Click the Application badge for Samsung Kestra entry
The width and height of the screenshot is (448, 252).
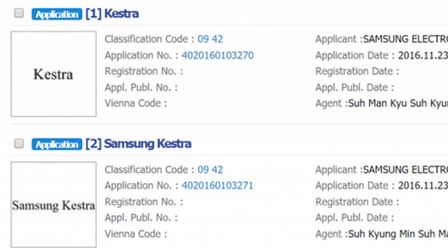57,144
